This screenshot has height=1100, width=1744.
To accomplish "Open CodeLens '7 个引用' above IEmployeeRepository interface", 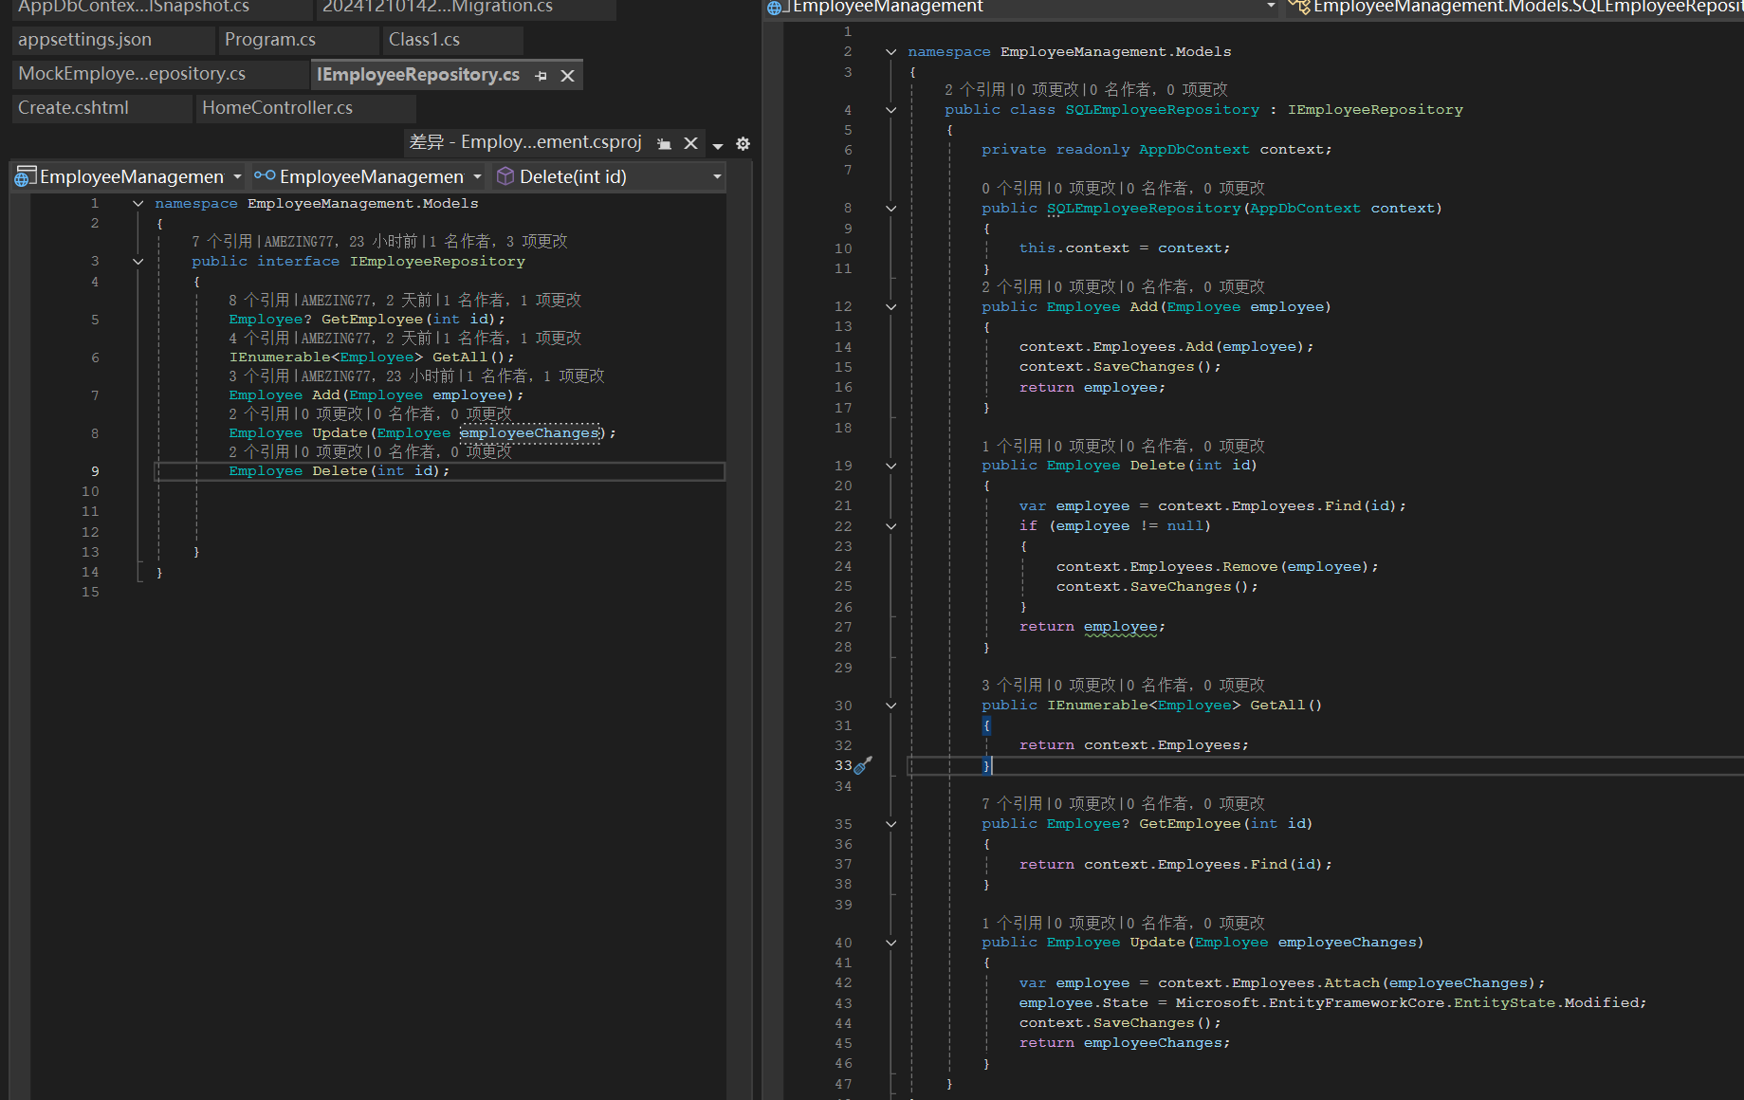I will (221, 242).
